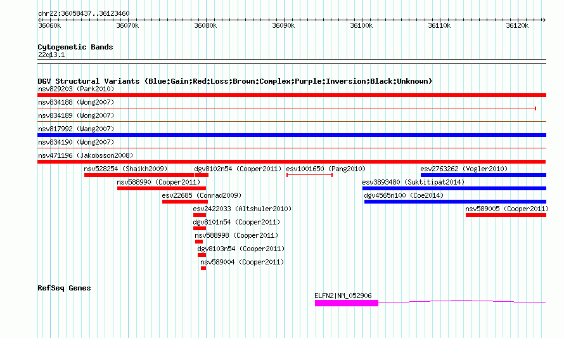
Task: Open variant label dgv8101n54 (Cooper2011)
Action: [236, 222]
